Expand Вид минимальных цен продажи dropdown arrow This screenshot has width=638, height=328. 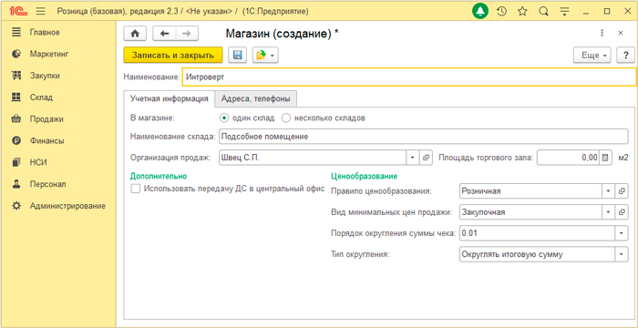608,211
